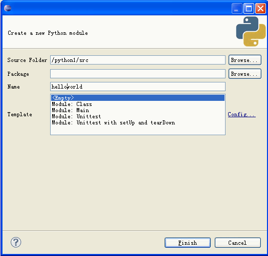Pick the Module: Unittest template
268x256 pixels.
[138, 116]
